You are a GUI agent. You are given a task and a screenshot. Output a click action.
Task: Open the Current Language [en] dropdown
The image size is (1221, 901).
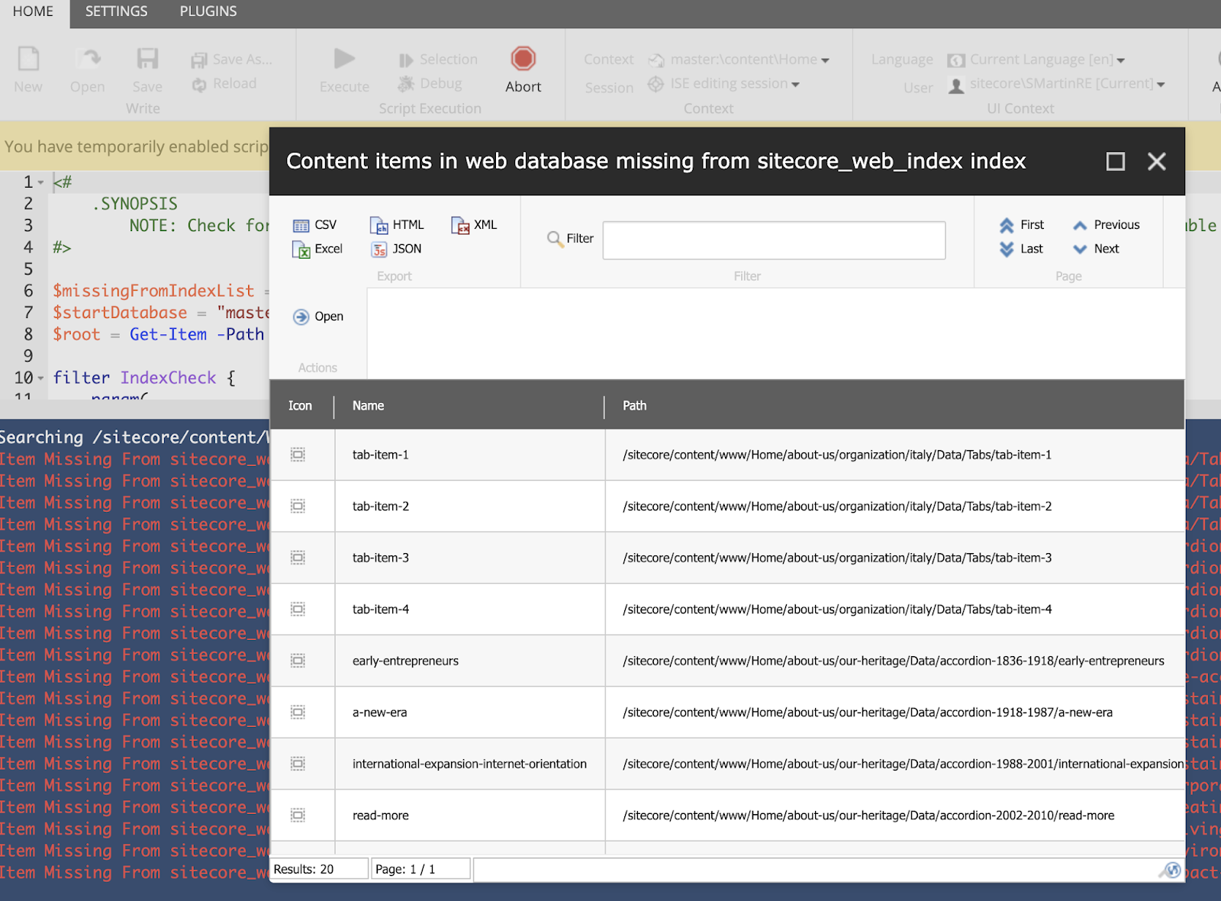[1036, 60]
